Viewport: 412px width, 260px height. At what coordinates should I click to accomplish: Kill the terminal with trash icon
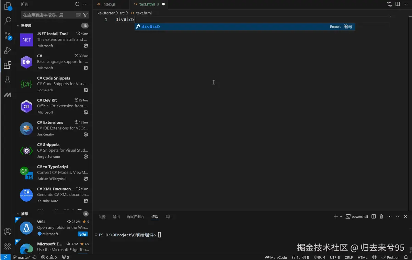[x=381, y=216]
